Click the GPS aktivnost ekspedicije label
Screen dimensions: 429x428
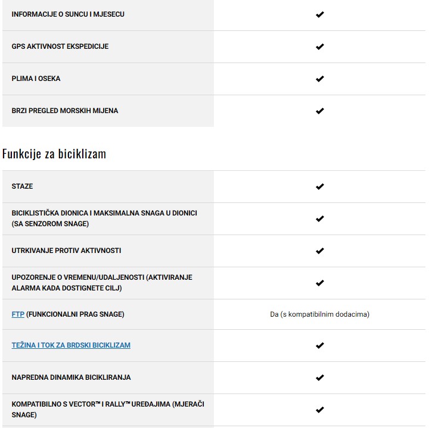60,46
